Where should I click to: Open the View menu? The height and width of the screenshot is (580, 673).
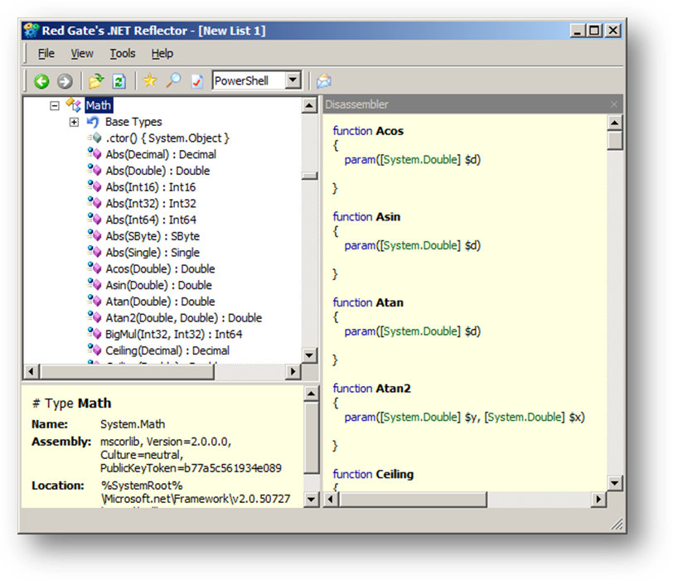pos(82,54)
